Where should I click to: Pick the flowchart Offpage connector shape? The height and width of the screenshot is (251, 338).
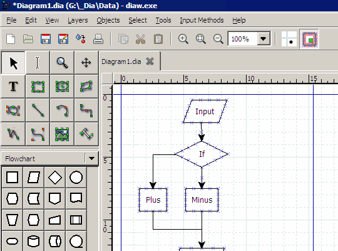coord(55,198)
